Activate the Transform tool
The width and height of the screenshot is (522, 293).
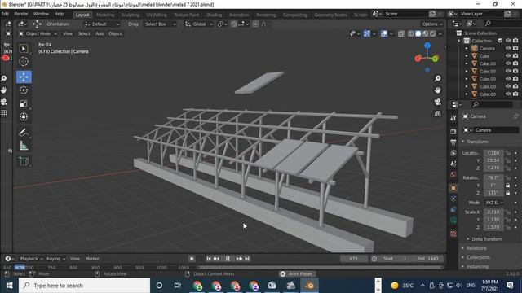coord(24,117)
